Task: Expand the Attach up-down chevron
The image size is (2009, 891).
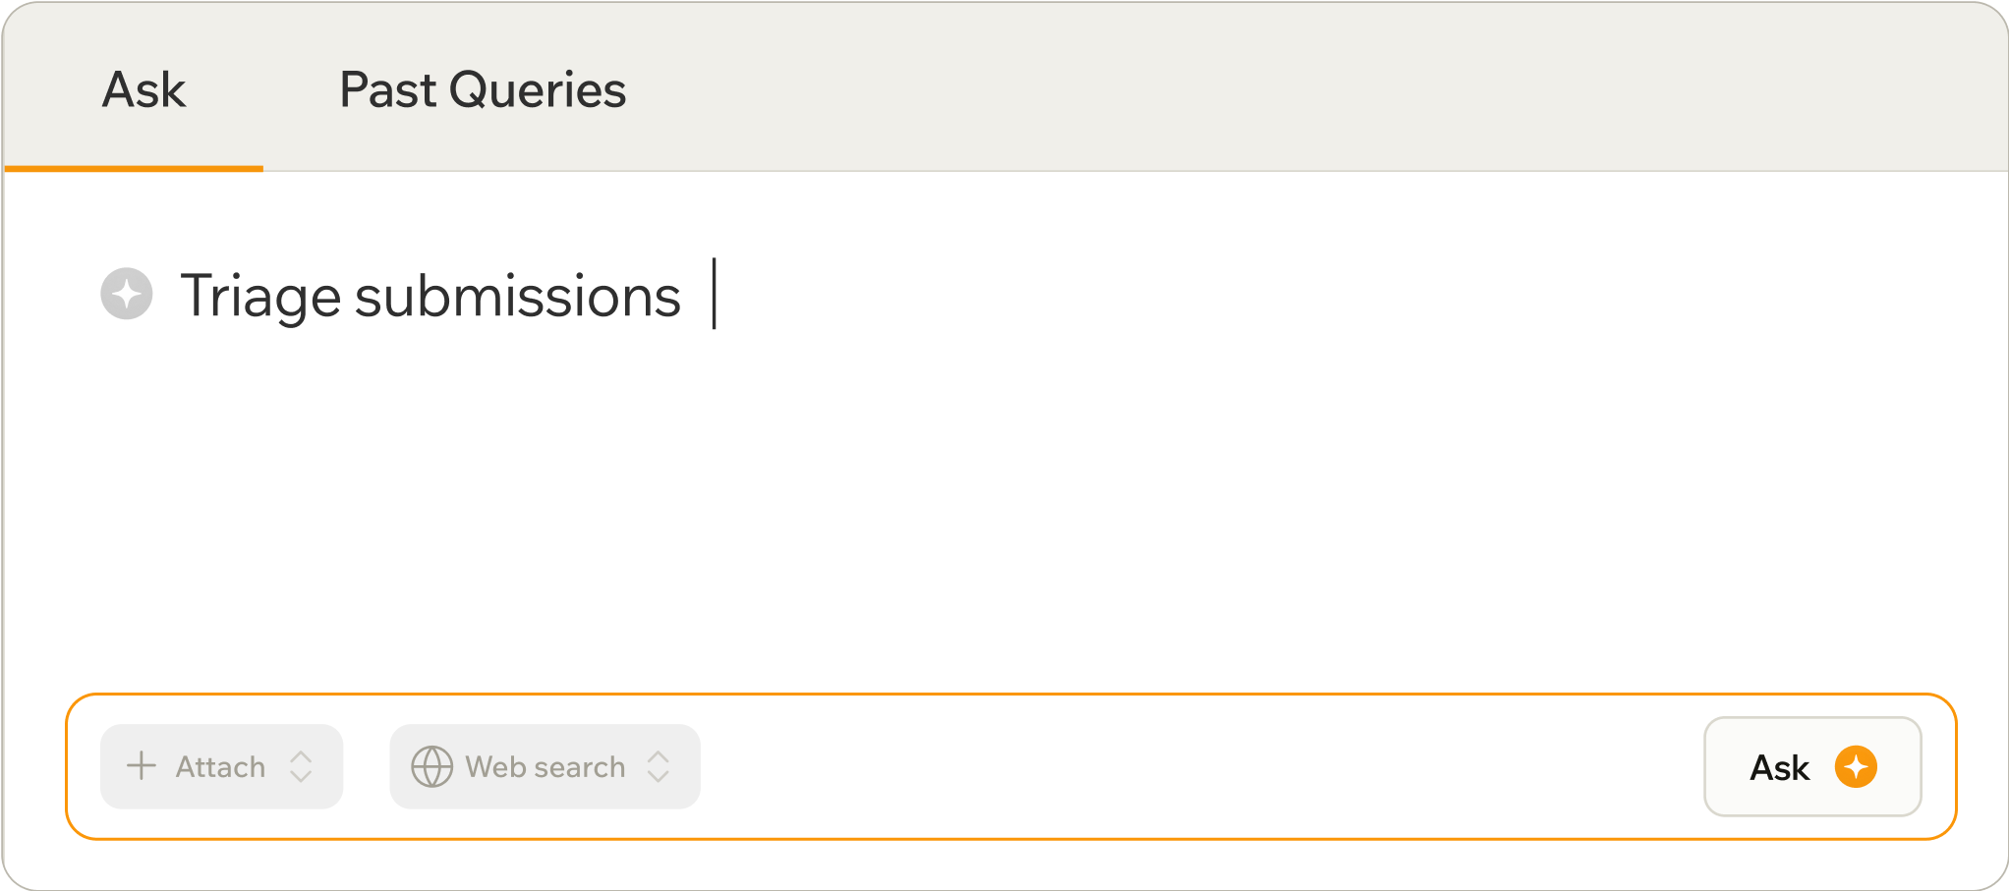Action: 301,766
